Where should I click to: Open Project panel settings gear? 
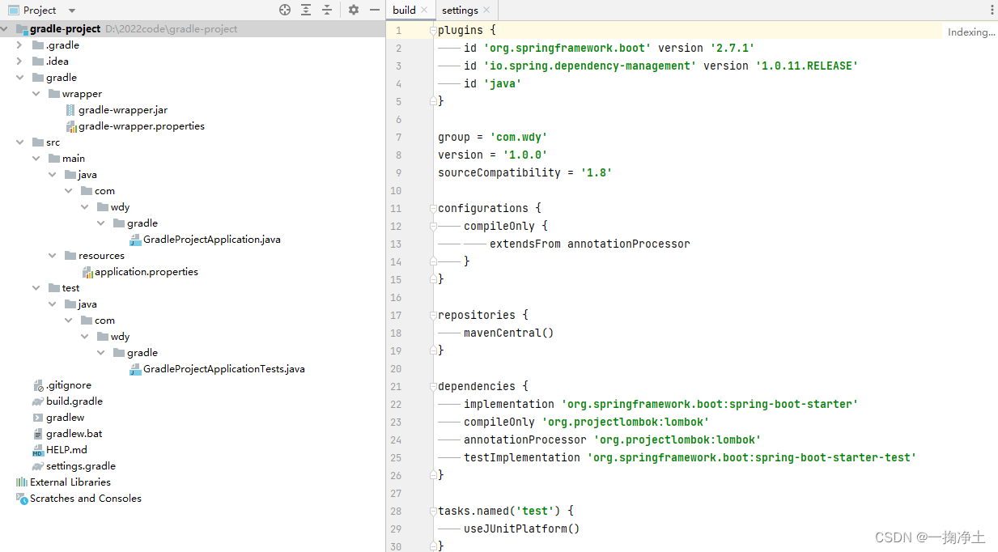354,10
